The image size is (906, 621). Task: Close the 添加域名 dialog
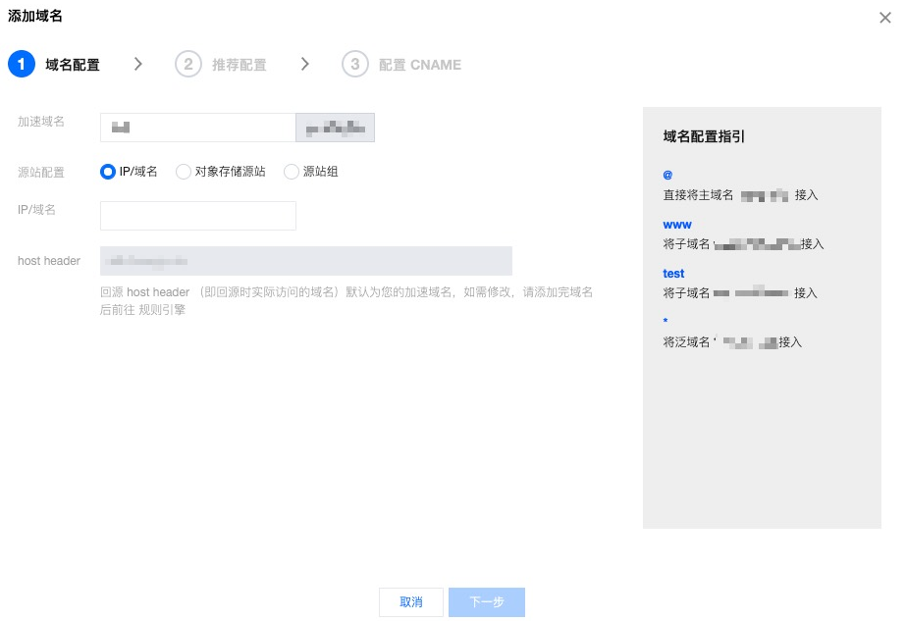tap(885, 17)
